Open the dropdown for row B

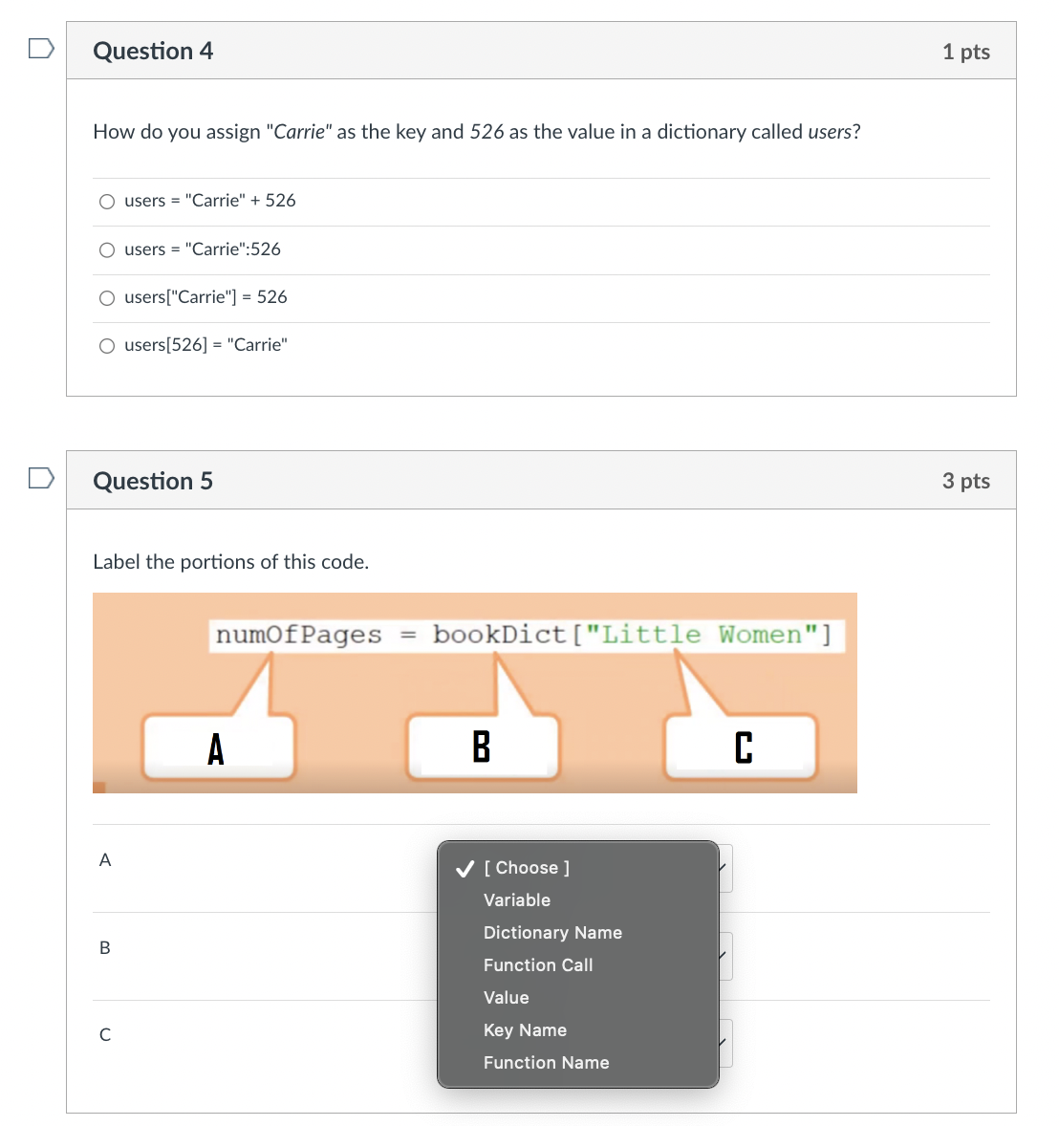click(724, 955)
